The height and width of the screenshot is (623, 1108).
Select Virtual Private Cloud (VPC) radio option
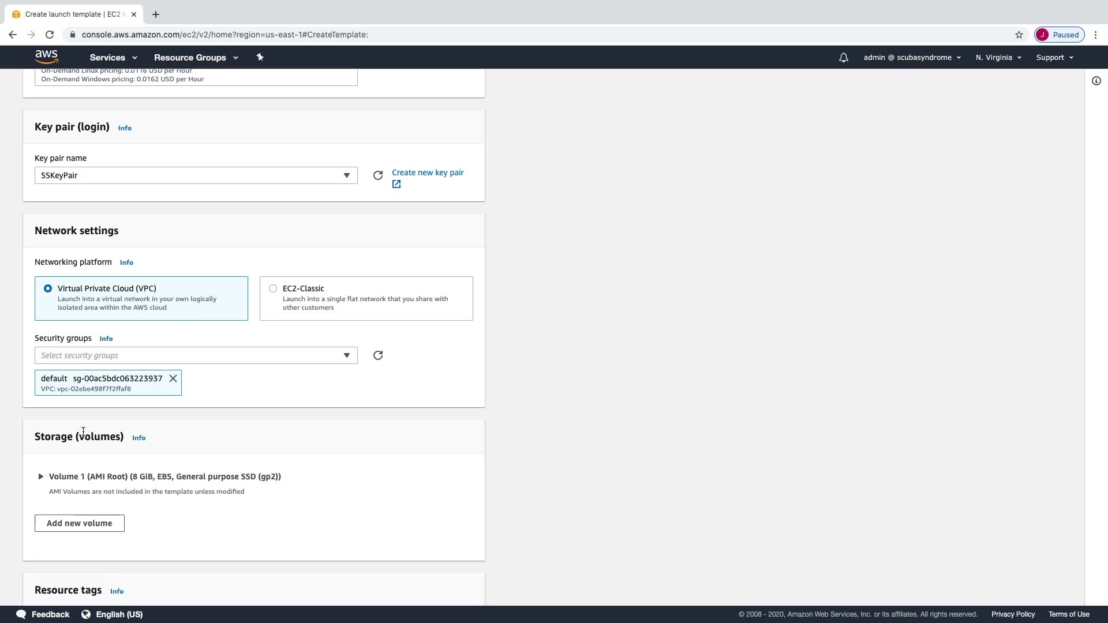pyautogui.click(x=48, y=288)
